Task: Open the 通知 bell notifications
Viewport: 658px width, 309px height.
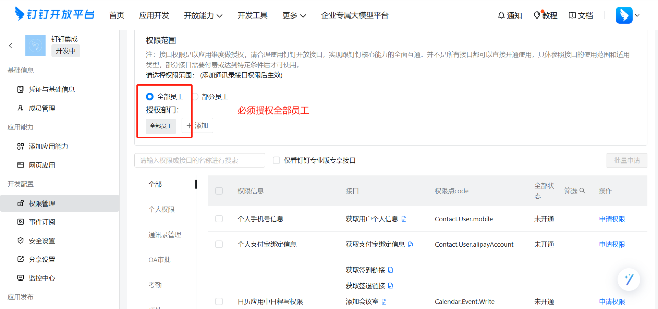Action: pyautogui.click(x=510, y=15)
